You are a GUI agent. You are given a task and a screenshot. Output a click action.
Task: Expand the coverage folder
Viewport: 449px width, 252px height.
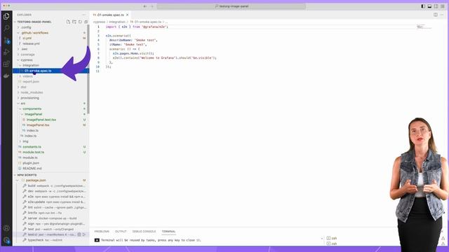click(18, 55)
